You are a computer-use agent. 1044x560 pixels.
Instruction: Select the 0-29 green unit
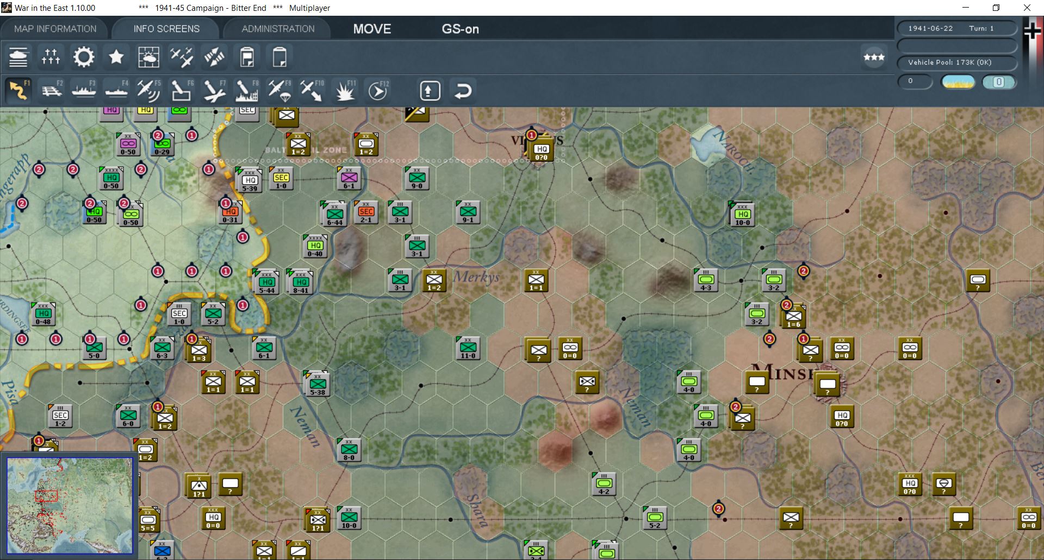[162, 144]
